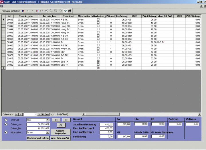
Task: Toggle checkbox in row 31022
Action: [x=98, y=65]
